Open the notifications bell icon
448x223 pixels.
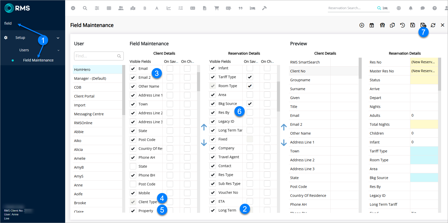(411, 8)
